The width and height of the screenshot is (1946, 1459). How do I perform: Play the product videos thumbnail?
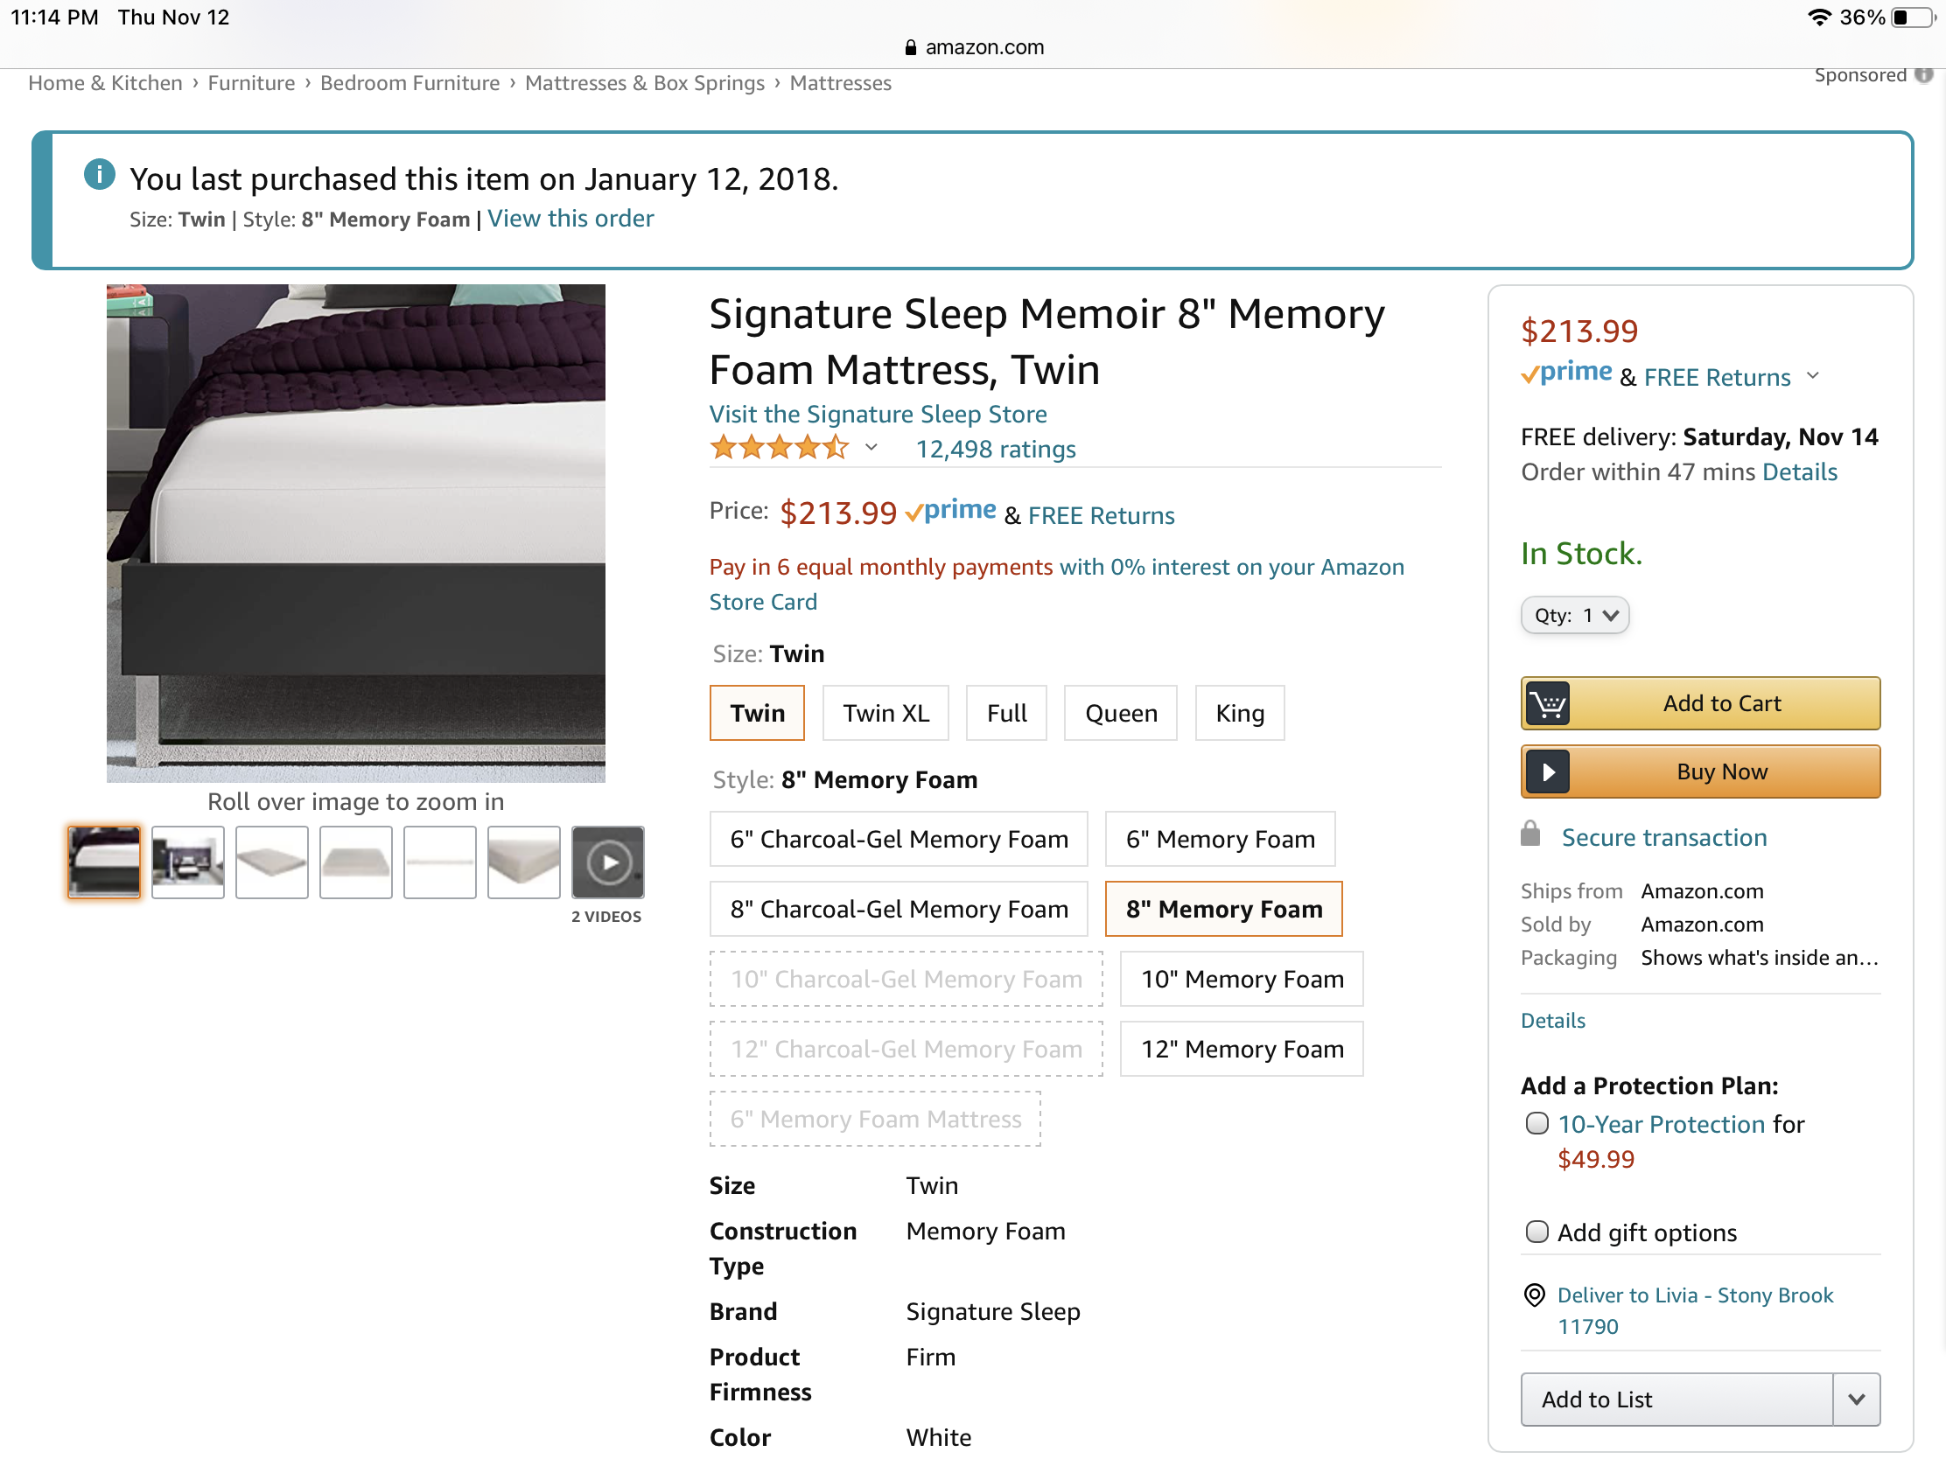point(608,862)
